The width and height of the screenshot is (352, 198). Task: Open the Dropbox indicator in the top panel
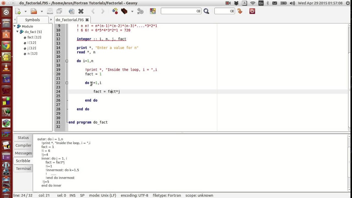(236, 3)
